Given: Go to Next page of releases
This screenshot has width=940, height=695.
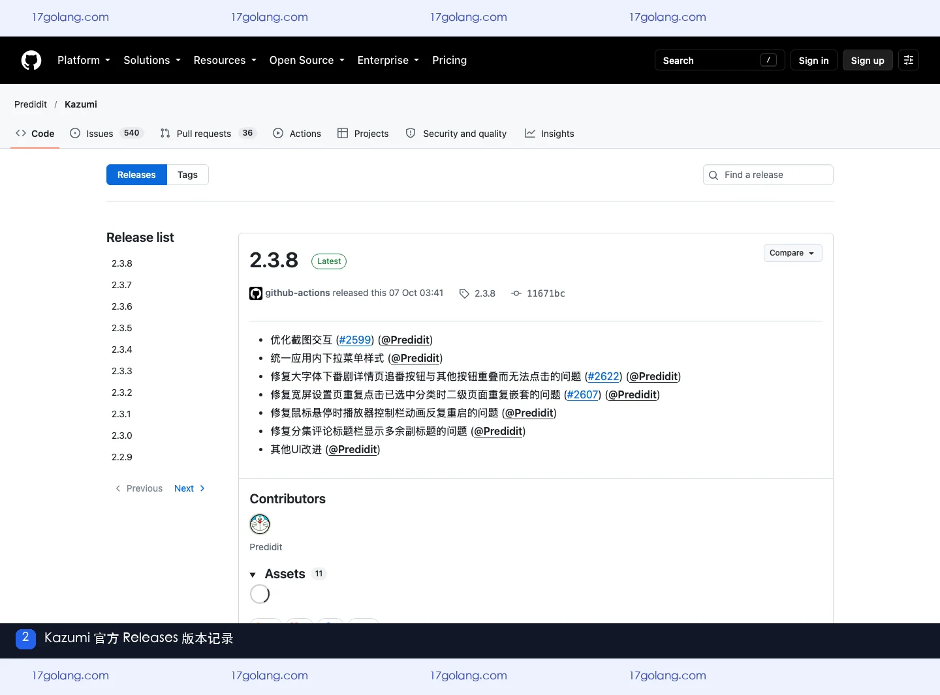Looking at the screenshot, I should point(189,488).
